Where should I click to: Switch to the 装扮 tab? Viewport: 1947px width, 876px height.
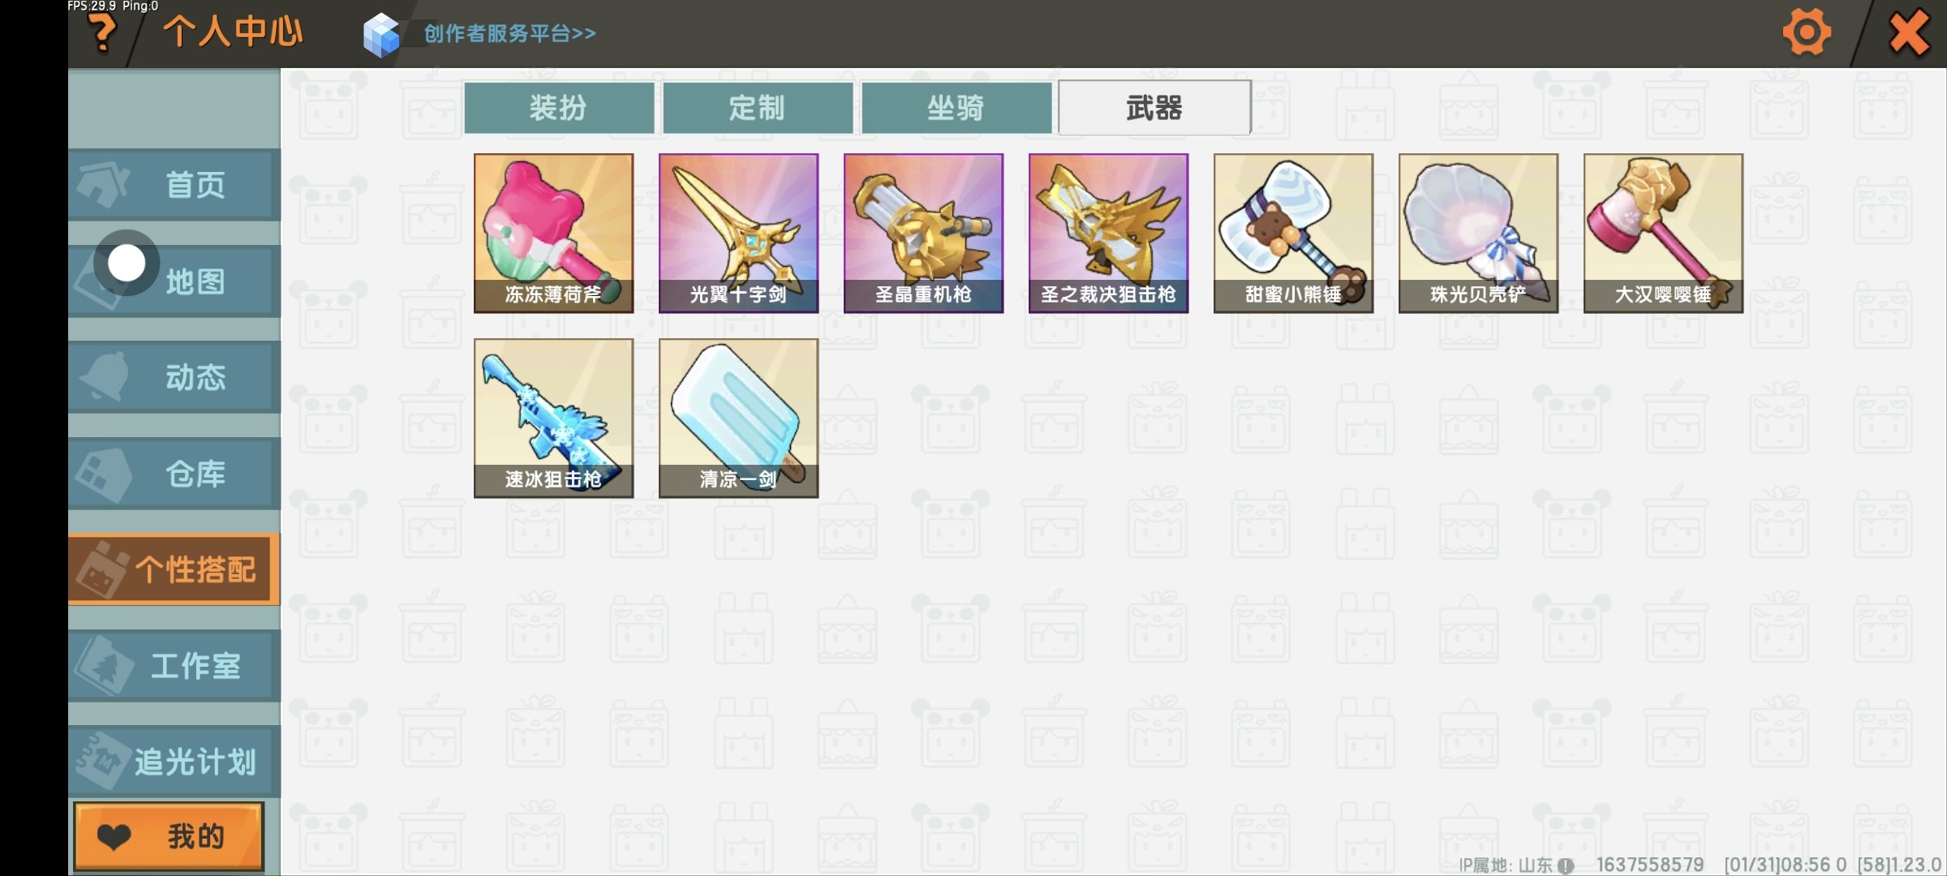(x=559, y=107)
